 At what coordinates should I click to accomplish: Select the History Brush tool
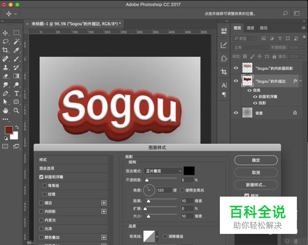16,67
